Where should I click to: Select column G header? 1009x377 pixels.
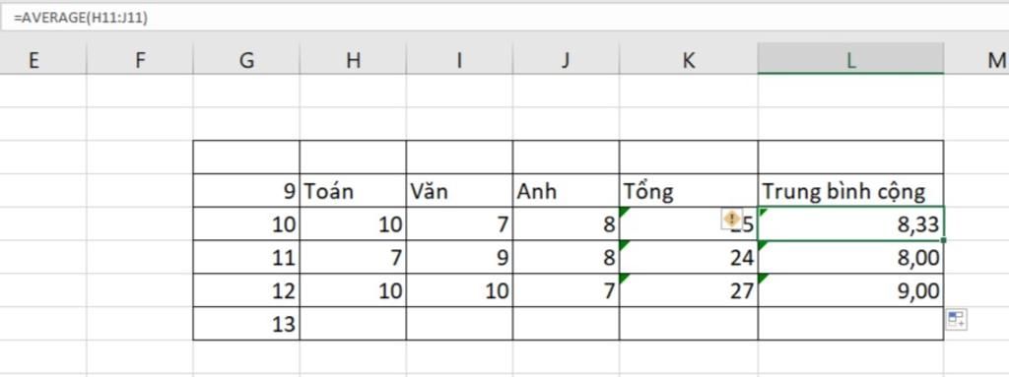[246, 60]
